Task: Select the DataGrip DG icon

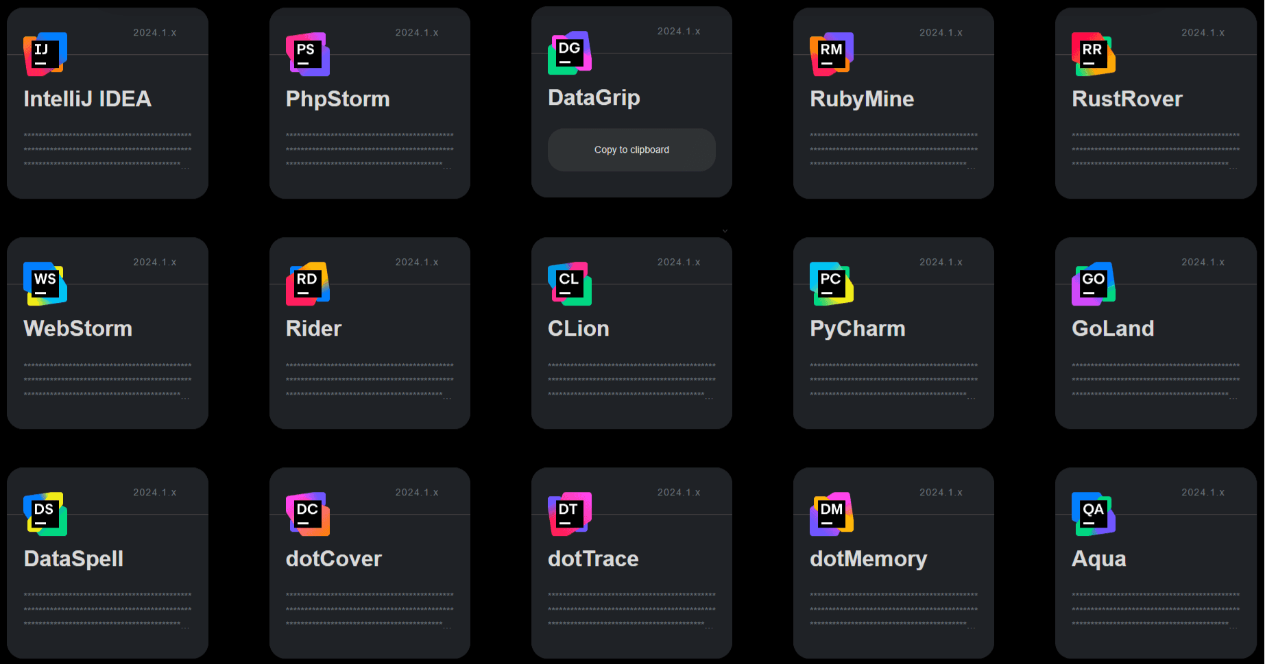Action: 569,53
